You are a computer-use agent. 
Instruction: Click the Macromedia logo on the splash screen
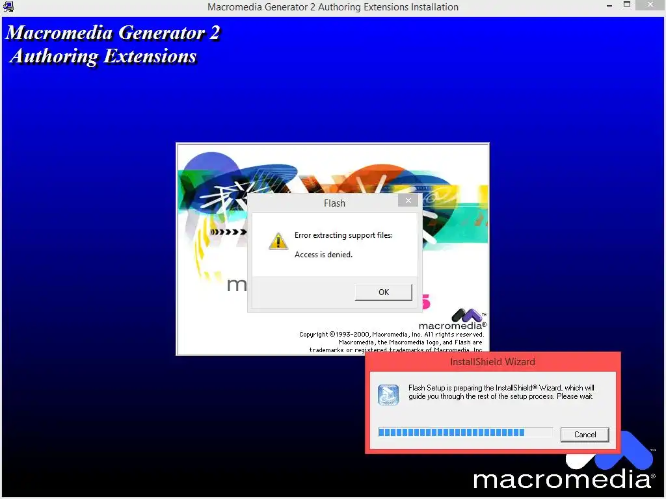pos(453,319)
